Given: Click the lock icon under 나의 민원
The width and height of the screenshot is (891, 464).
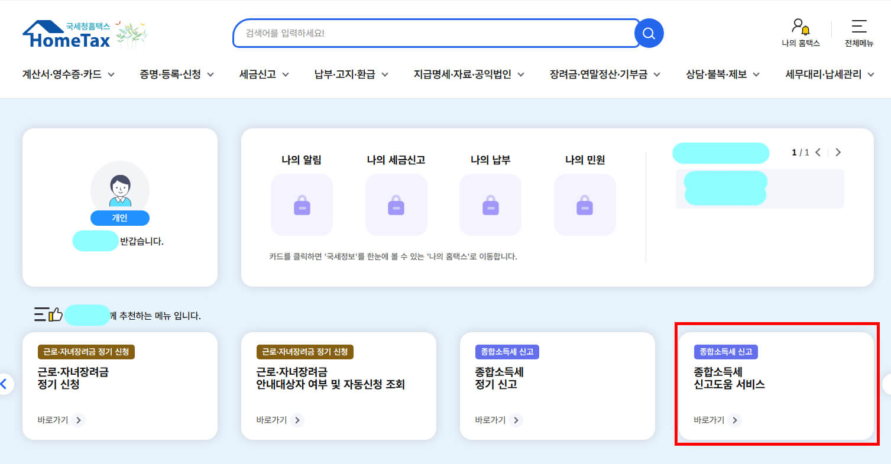Looking at the screenshot, I should [584, 204].
